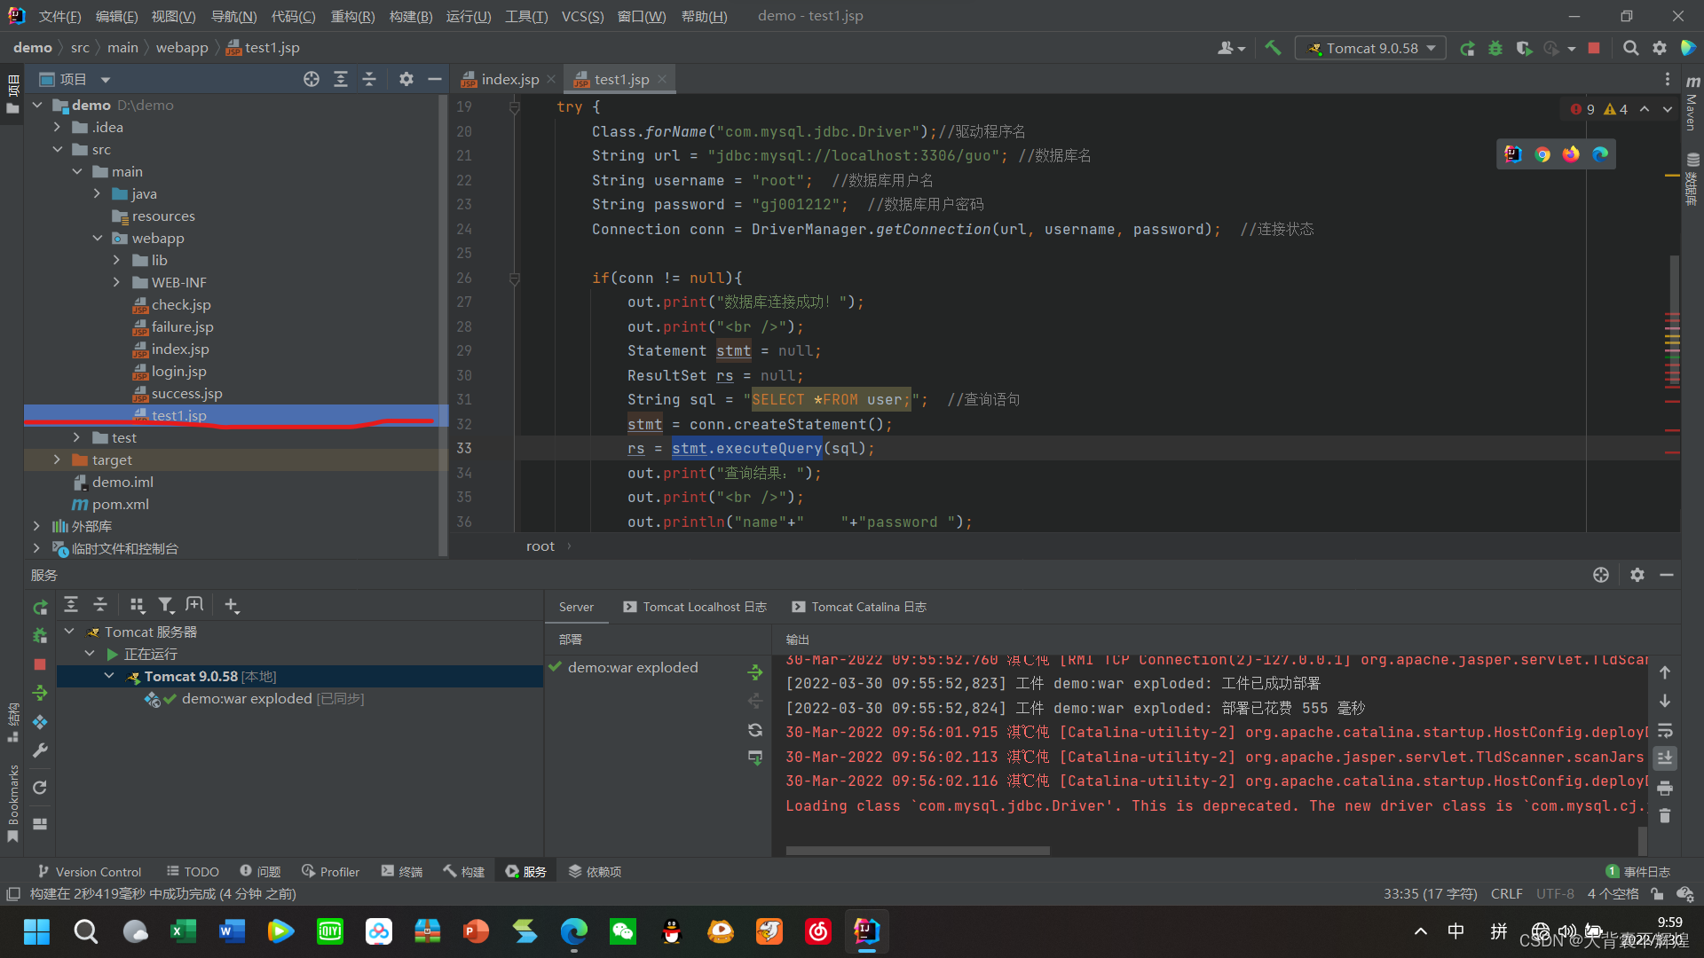Stop the running Tomcat with the red square
Viewport: 1704px width, 958px height.
click(x=1594, y=48)
